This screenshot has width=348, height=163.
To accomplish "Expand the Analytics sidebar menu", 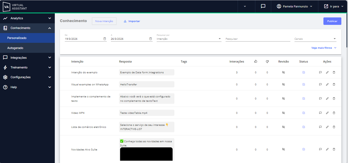I will (x=27, y=18).
